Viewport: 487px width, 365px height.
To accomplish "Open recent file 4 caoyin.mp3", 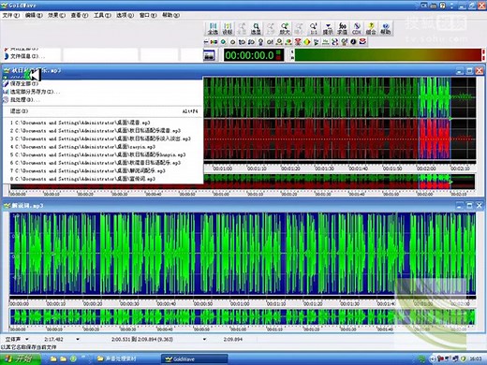I will [x=102, y=147].
